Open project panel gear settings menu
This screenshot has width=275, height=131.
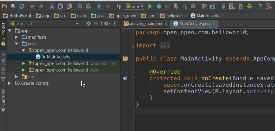[107, 24]
